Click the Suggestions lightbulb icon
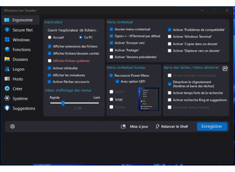 (x=7, y=108)
